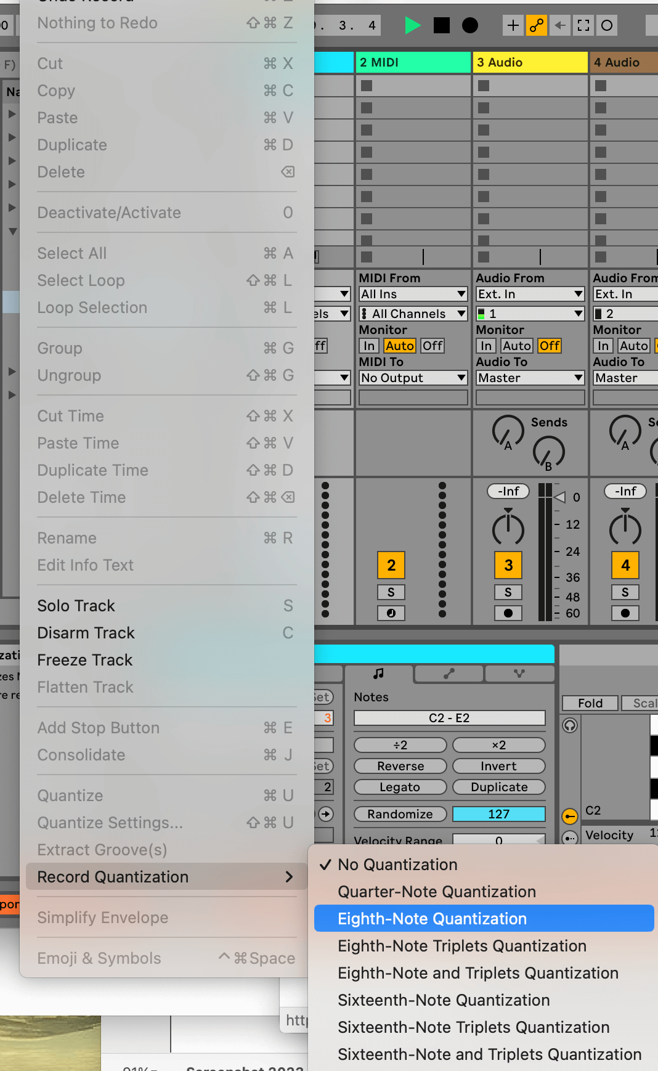The height and width of the screenshot is (1071, 658).
Task: Open the All Ins MIDI From dropdown
Action: 413,294
